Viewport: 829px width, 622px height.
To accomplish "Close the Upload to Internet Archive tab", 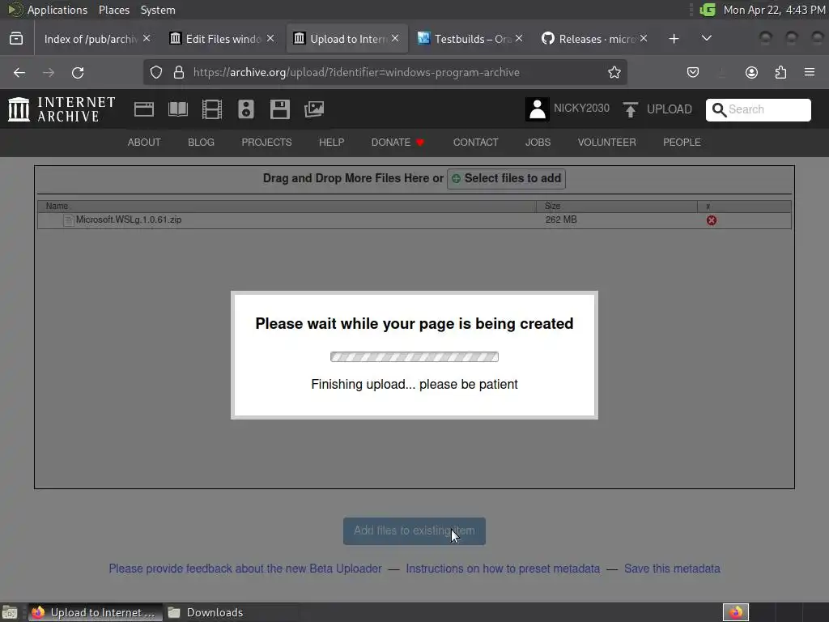I will (395, 39).
